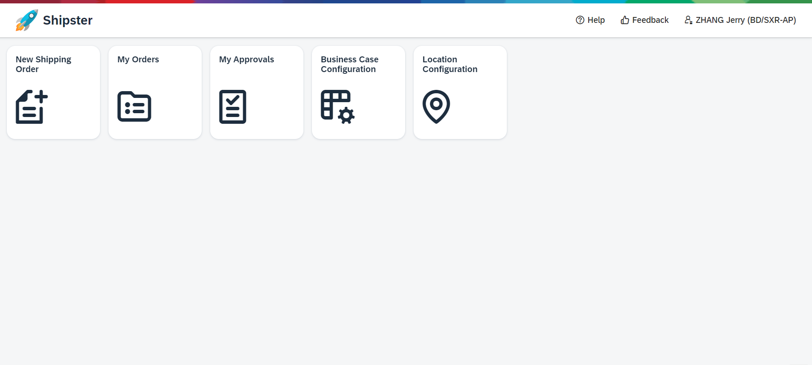Image resolution: width=812 pixels, height=365 pixels.
Task: Click the Business Case Configuration grid-gear icon
Action: pyautogui.click(x=337, y=107)
